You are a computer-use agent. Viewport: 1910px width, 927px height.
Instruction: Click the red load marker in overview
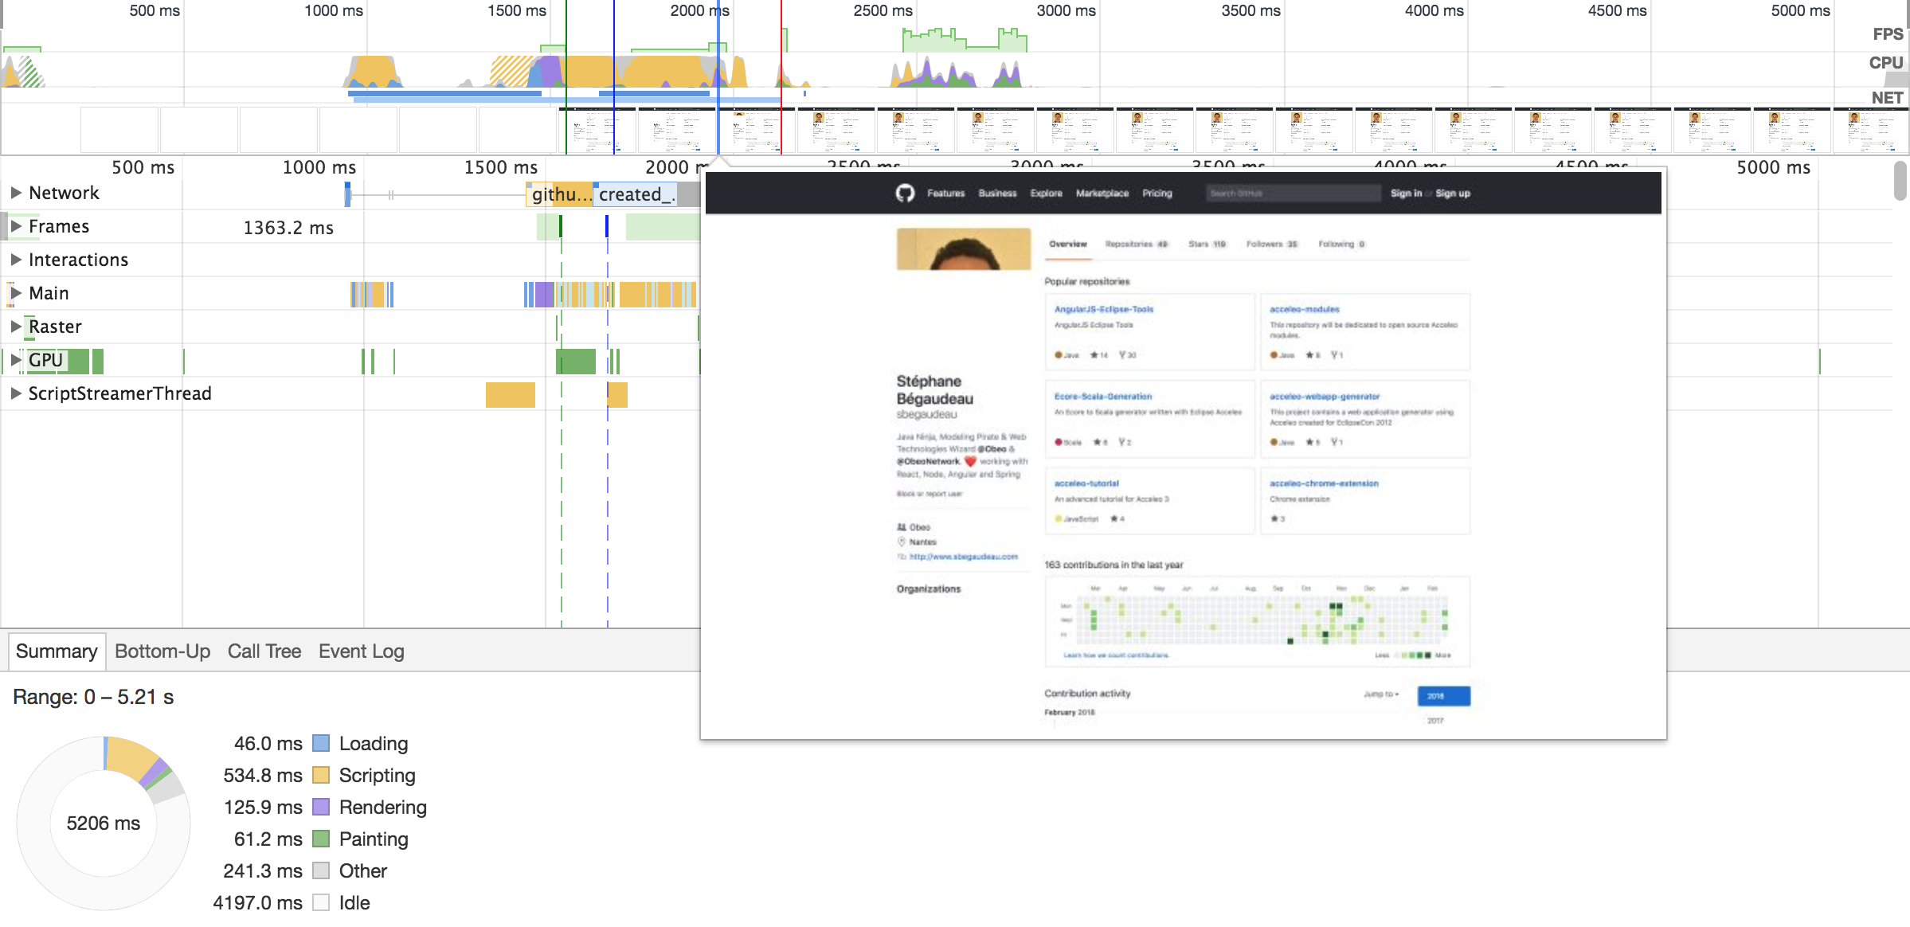(781, 76)
